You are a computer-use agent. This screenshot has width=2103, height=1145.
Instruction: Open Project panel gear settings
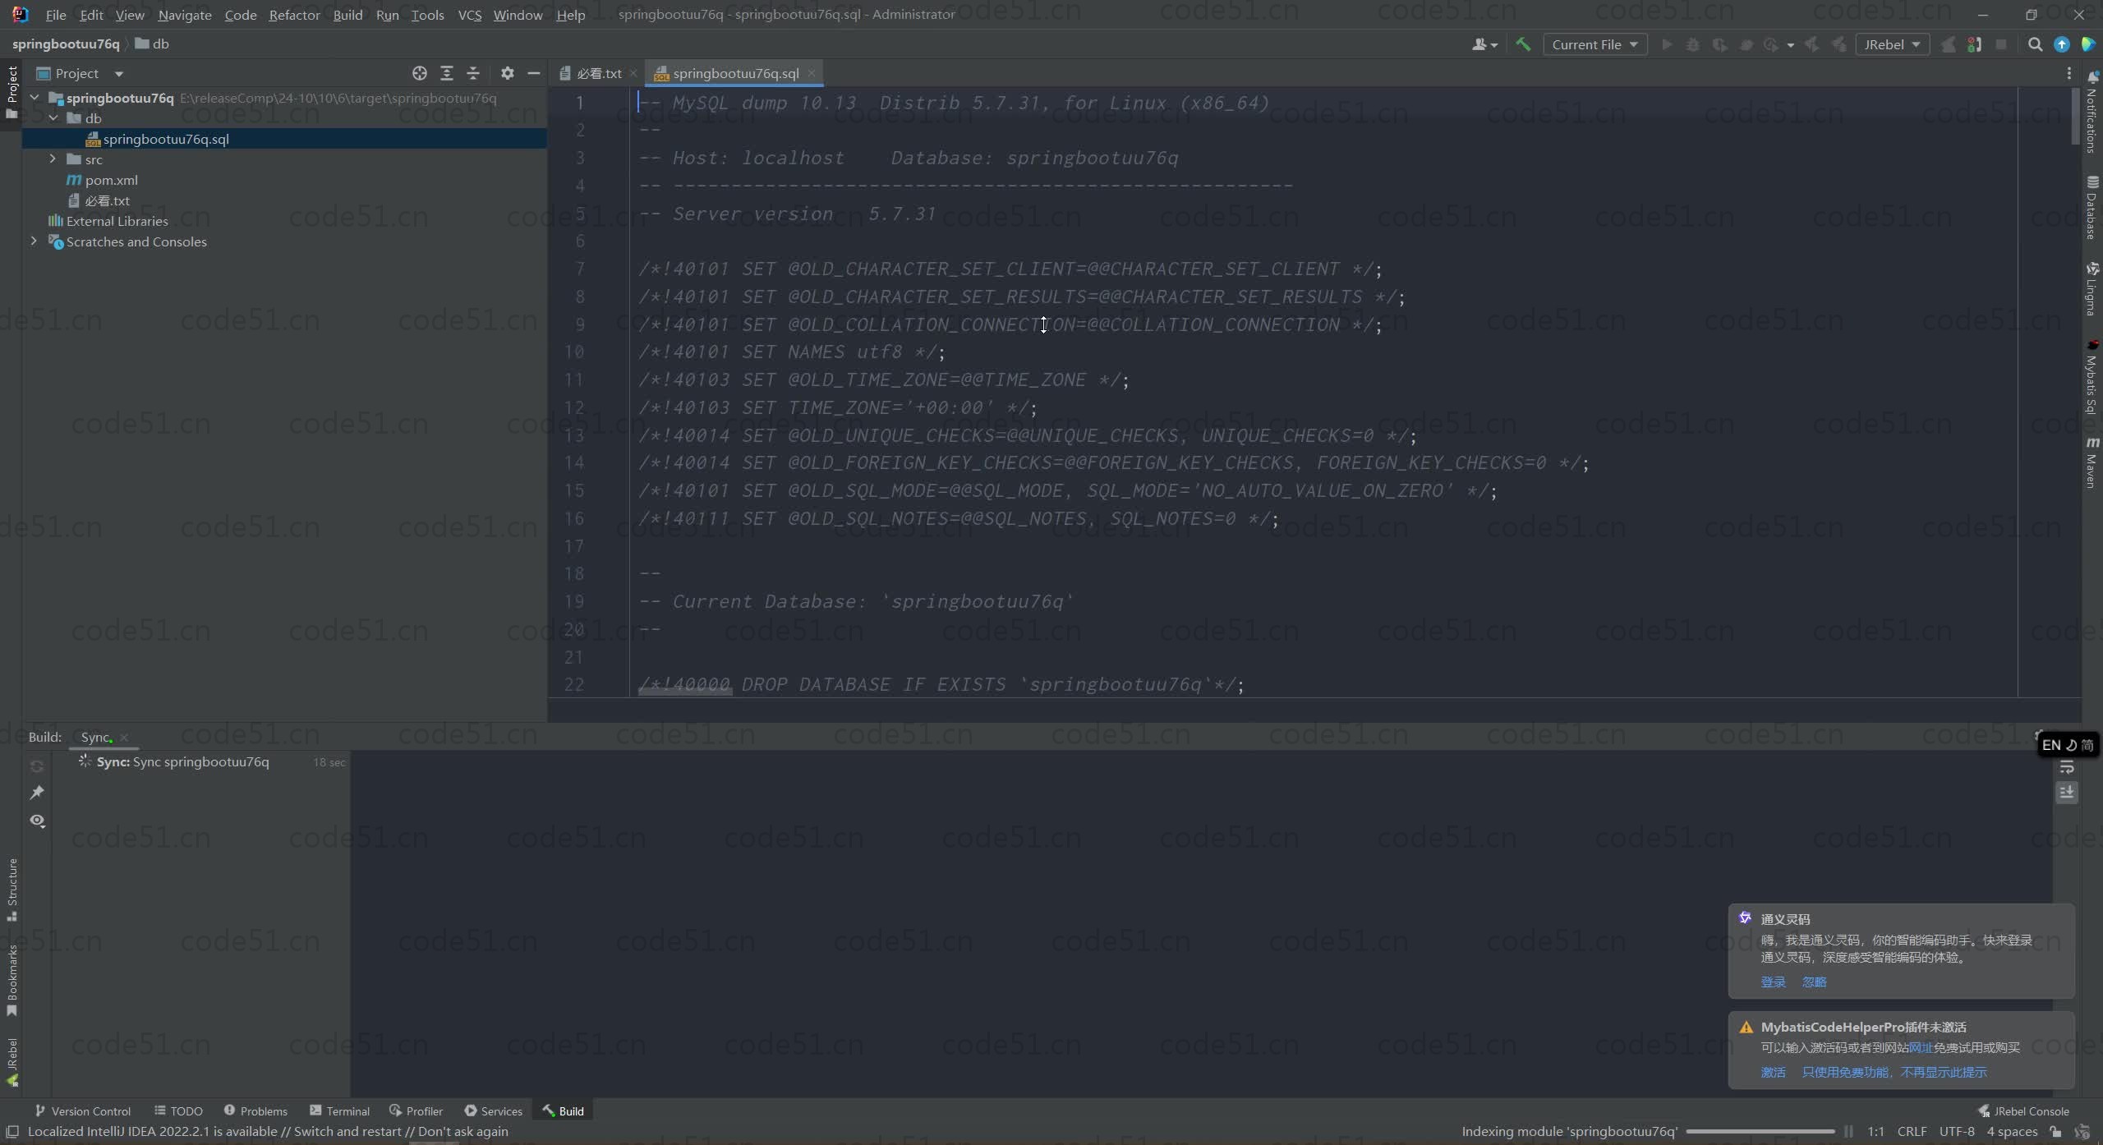tap(508, 73)
